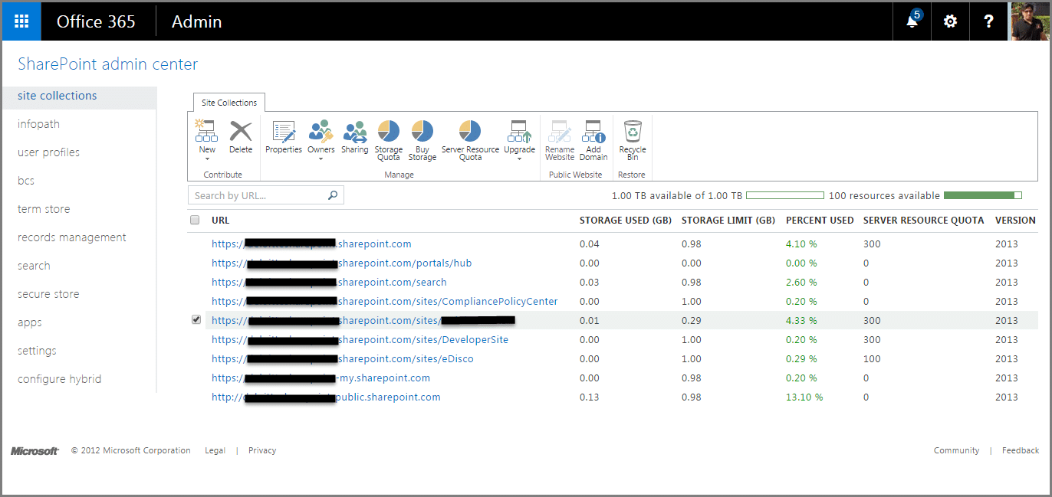The width and height of the screenshot is (1052, 497).
Task: Open the settings gear menu
Action: pyautogui.click(x=951, y=21)
